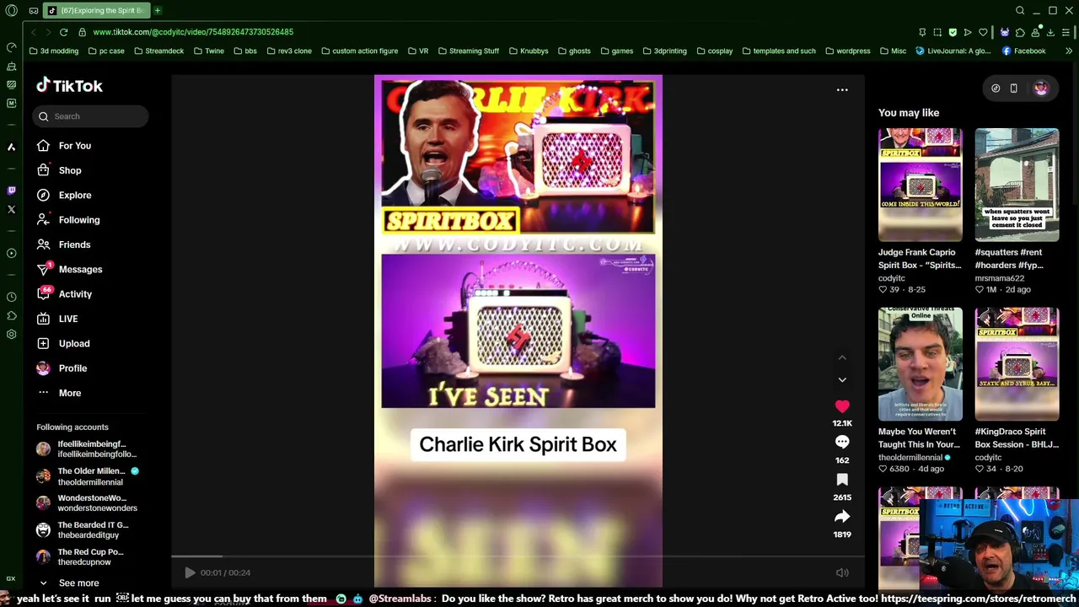Open the TikTok Shop page
Viewport: 1079px width, 607px height.
click(x=59, y=170)
